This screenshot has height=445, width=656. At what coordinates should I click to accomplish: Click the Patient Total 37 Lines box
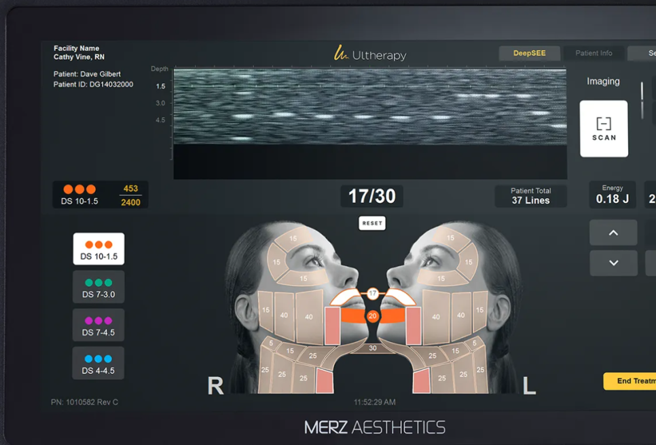pos(530,196)
